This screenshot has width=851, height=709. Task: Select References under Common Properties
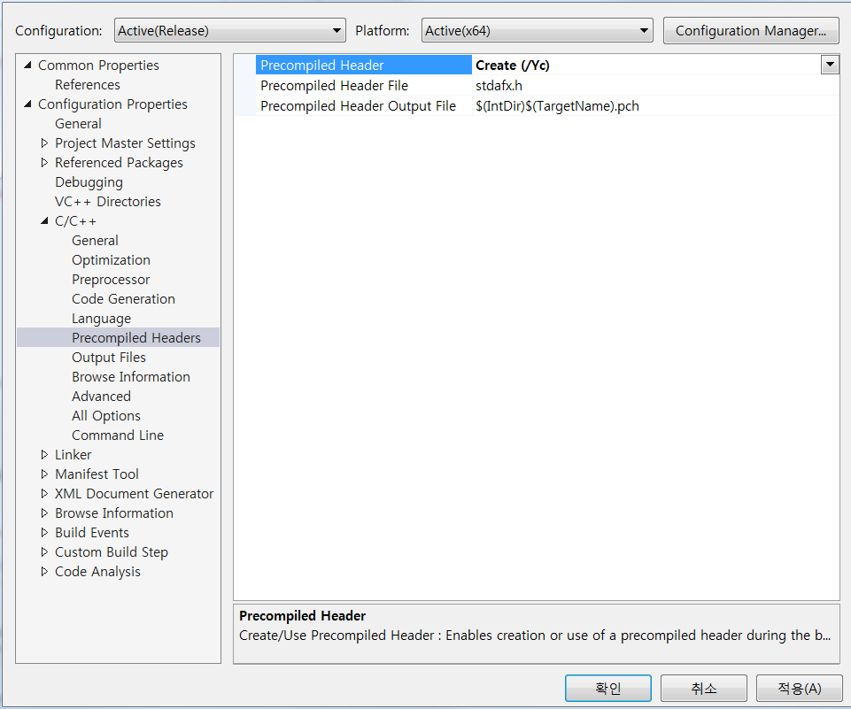(88, 85)
